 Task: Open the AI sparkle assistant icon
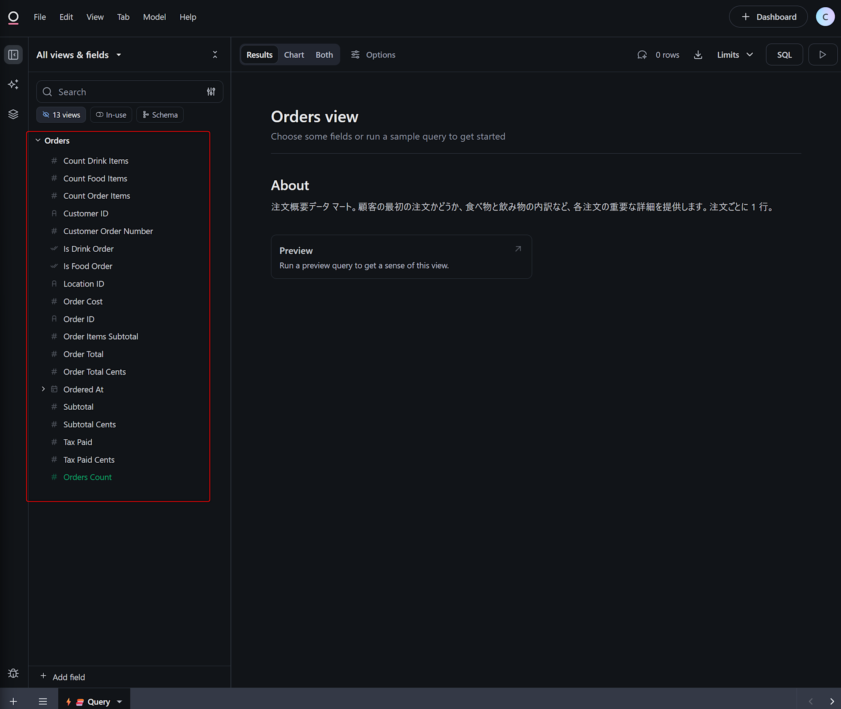coord(13,84)
